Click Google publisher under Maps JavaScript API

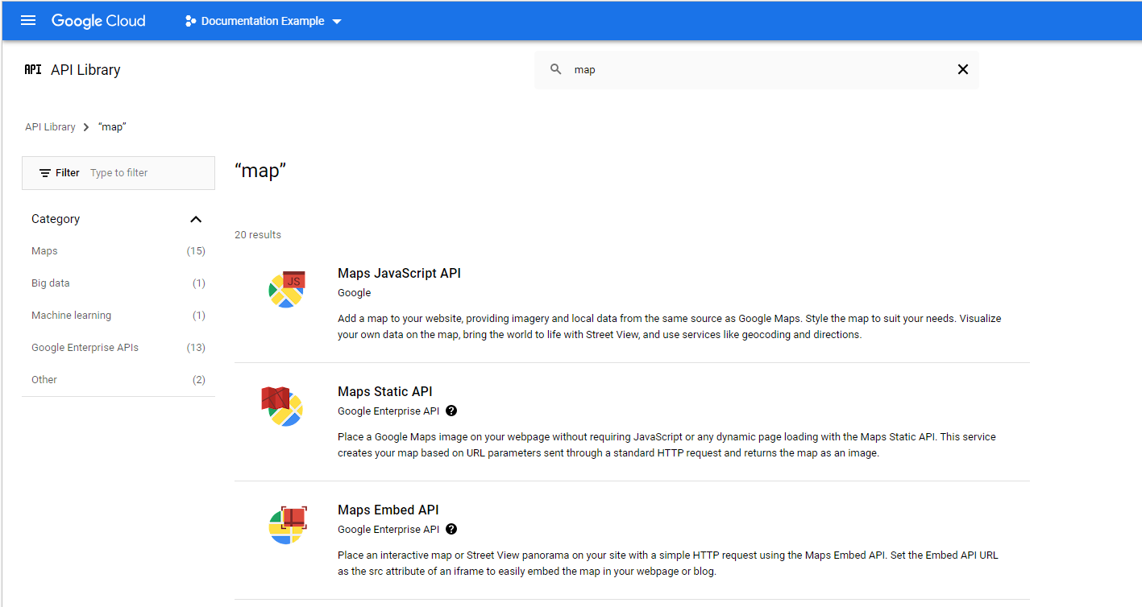click(x=354, y=293)
